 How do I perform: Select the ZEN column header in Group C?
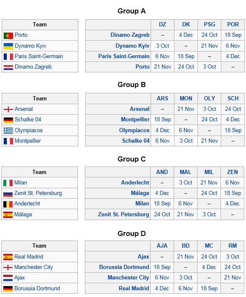(x=232, y=172)
